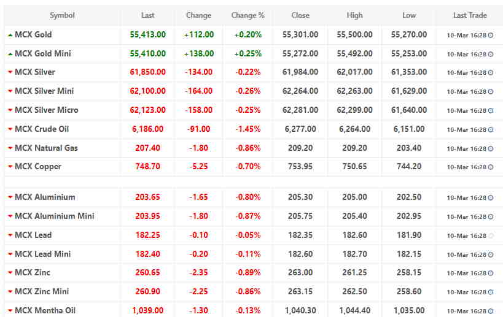
Task: Select MCX Zinc Mini low value 258.60
Action: click(x=409, y=291)
